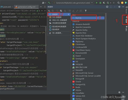Click the search magnifier icon
Viewport: 128px width, 100px height.
pyautogui.click(x=119, y=3)
